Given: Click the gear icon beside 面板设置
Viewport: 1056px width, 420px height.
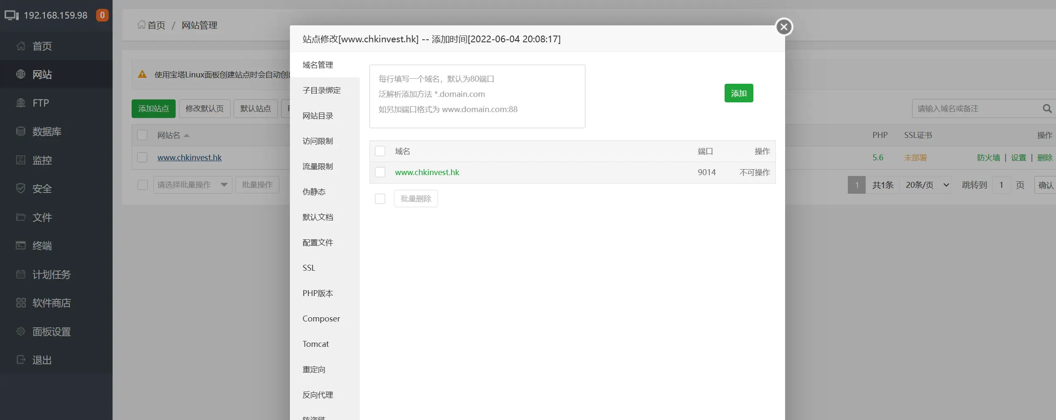Looking at the screenshot, I should (21, 332).
